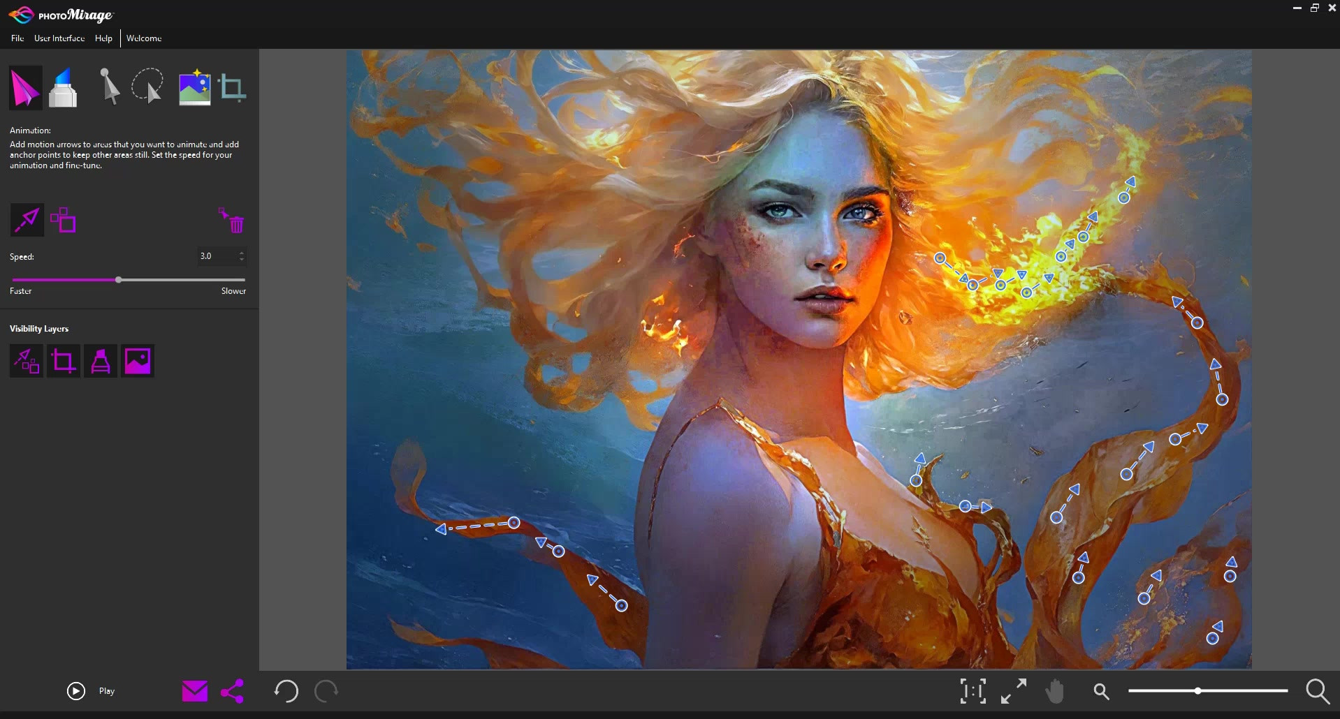Select the Anchor point pin tool
This screenshot has height=719, width=1340.
tap(108, 87)
